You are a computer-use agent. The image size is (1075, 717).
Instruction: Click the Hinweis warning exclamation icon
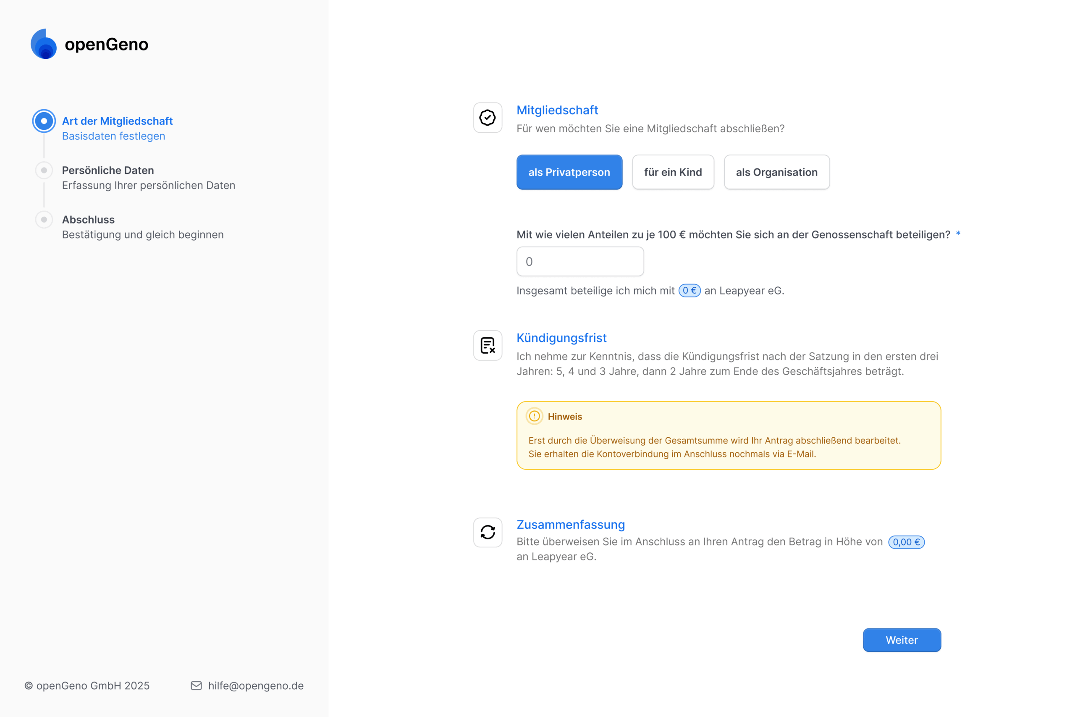click(534, 416)
